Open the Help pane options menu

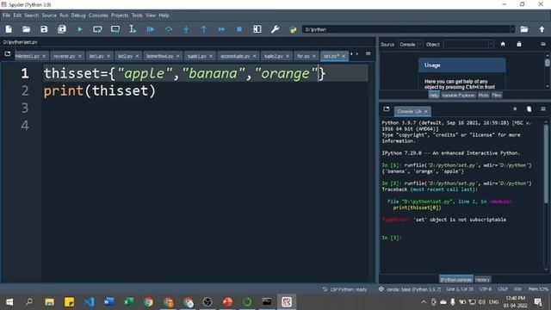click(543, 44)
